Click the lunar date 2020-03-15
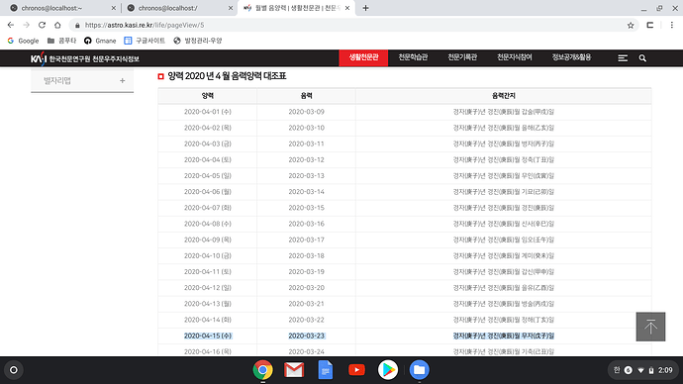 click(x=306, y=208)
